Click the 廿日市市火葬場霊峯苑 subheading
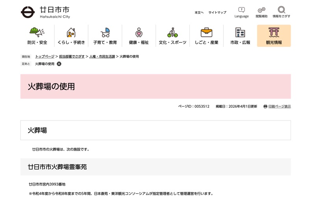 click(x=57, y=167)
